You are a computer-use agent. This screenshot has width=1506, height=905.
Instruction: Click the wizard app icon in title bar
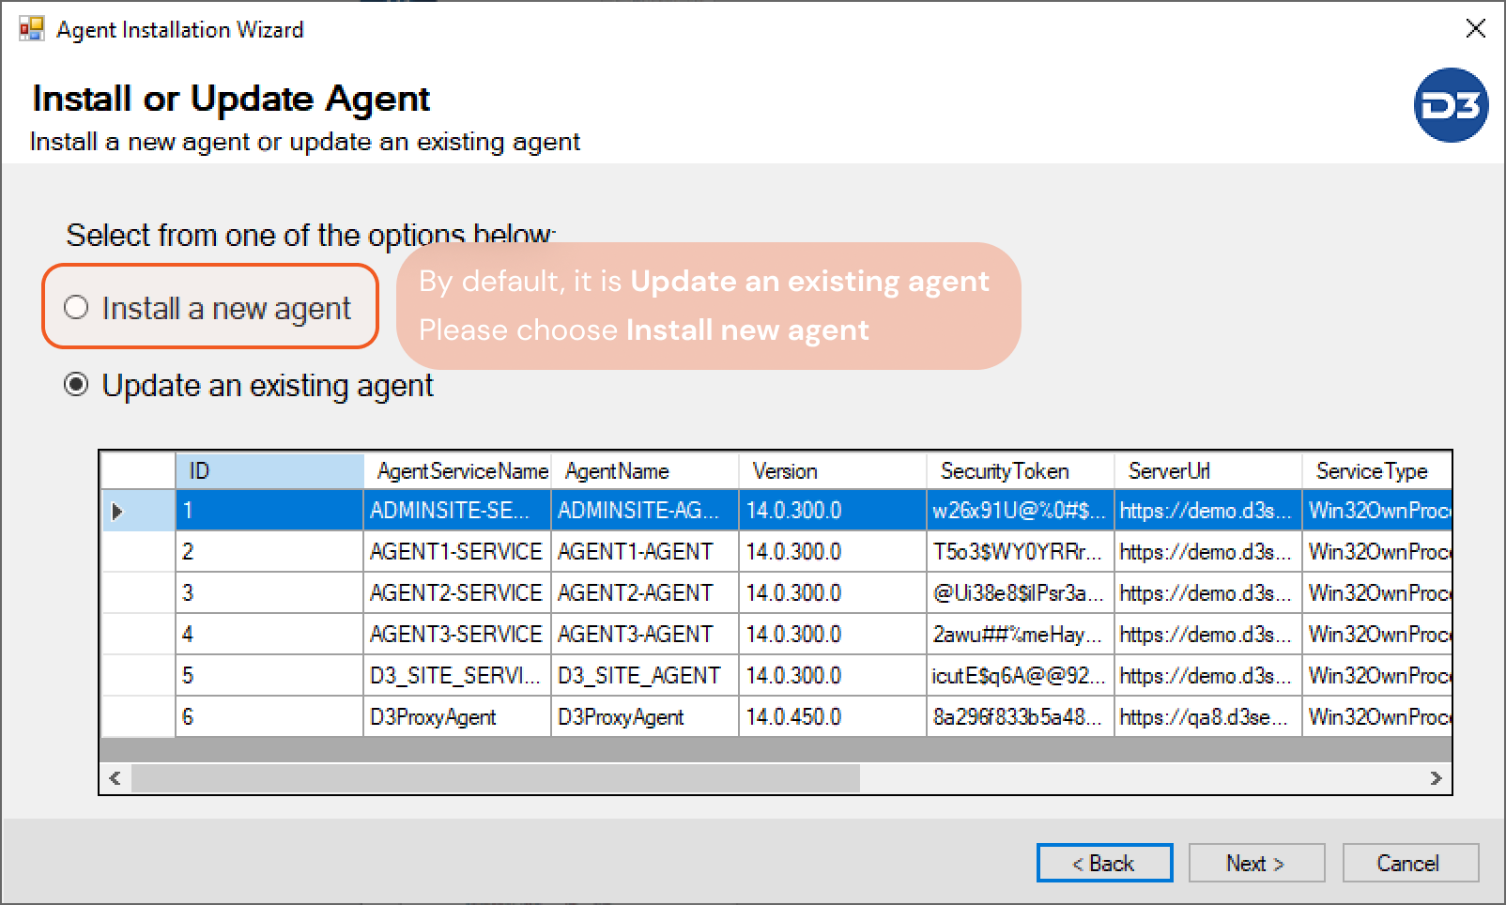[31, 29]
